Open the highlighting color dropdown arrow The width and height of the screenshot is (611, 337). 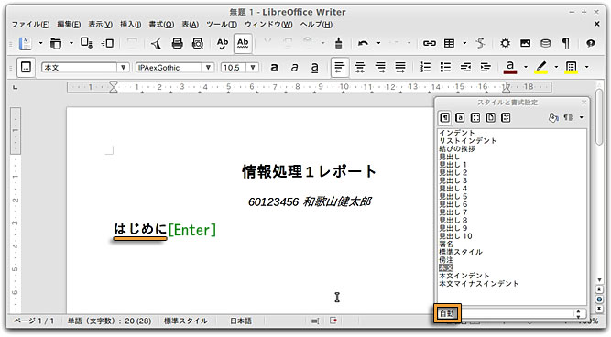point(556,68)
